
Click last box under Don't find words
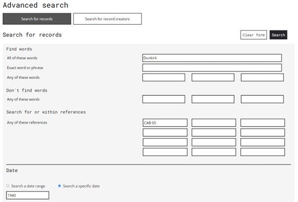(x=262, y=99)
